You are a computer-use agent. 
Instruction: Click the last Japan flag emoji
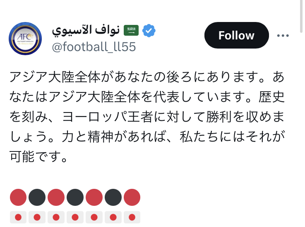coord(132,217)
